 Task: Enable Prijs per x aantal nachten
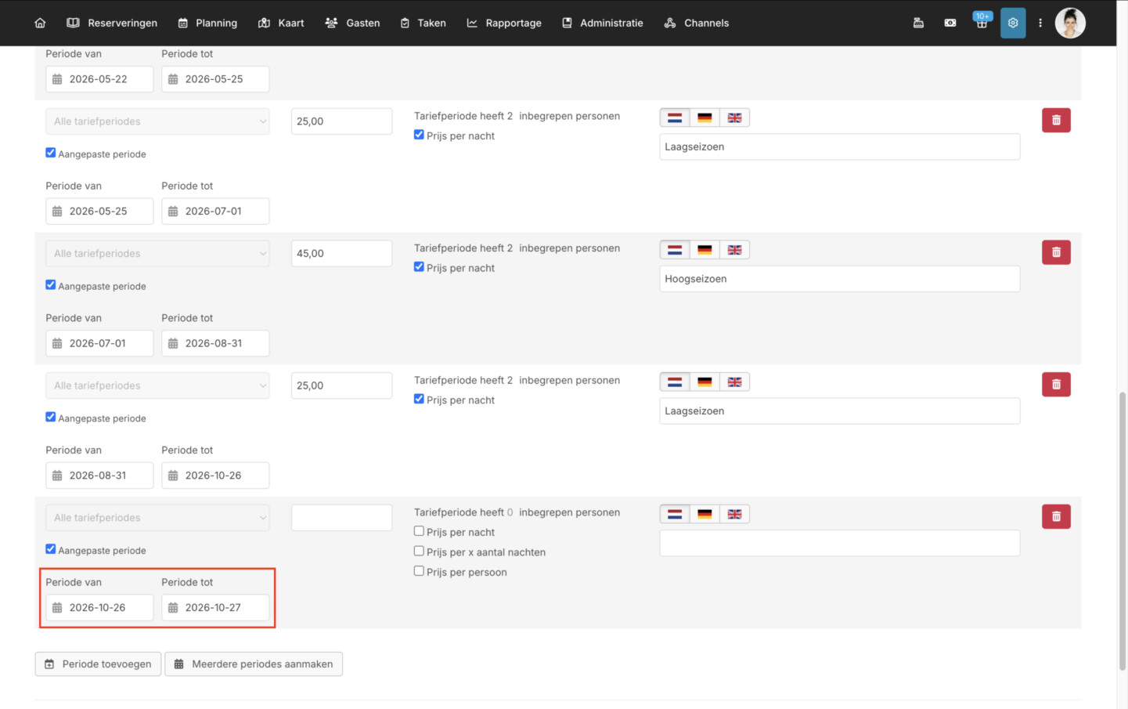point(419,551)
